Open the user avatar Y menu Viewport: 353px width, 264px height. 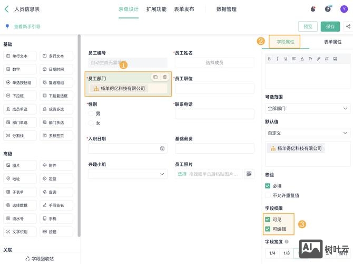pyautogui.click(x=344, y=9)
